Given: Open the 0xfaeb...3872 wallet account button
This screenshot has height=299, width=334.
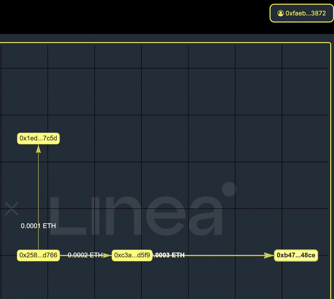Looking at the screenshot, I should (x=302, y=13).
